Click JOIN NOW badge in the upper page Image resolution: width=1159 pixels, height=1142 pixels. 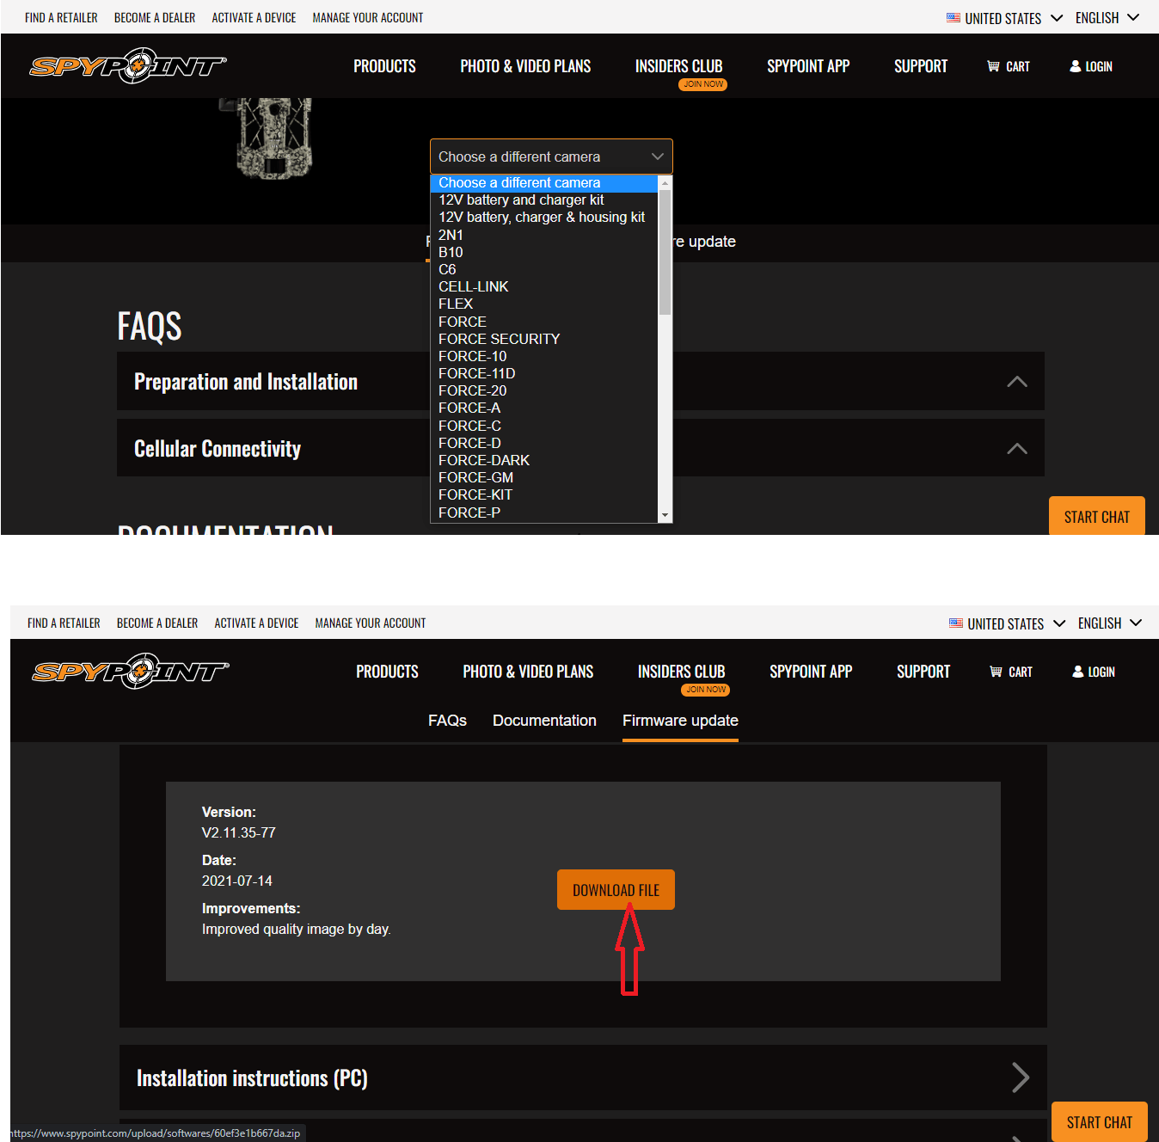pos(704,84)
